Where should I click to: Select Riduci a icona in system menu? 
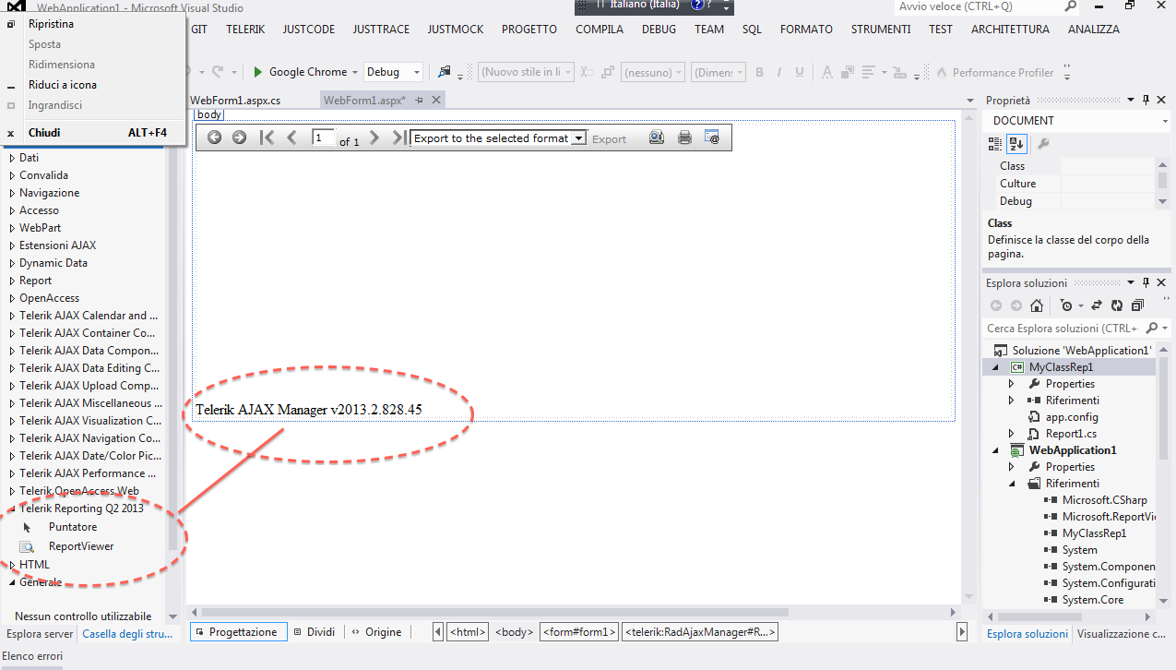tap(63, 85)
